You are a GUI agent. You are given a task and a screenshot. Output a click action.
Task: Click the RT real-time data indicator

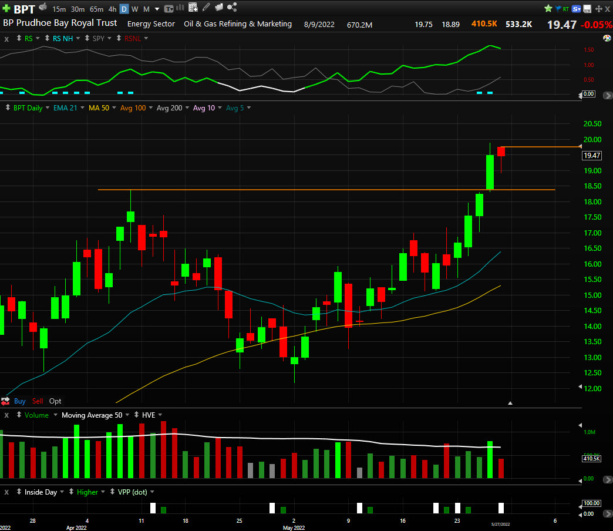click(565, 9)
